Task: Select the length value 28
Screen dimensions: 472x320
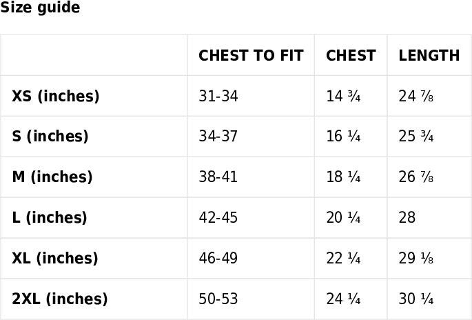Action: tap(407, 218)
